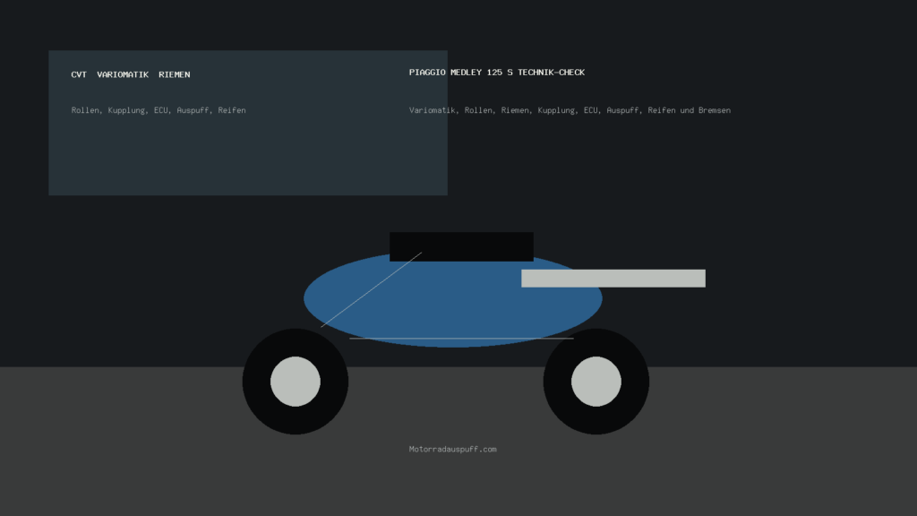This screenshot has width=917, height=516.
Task: Click the 'PIAGGIO MEDLEY 125 S TECHNIK-CHECK' title
Action: click(496, 72)
